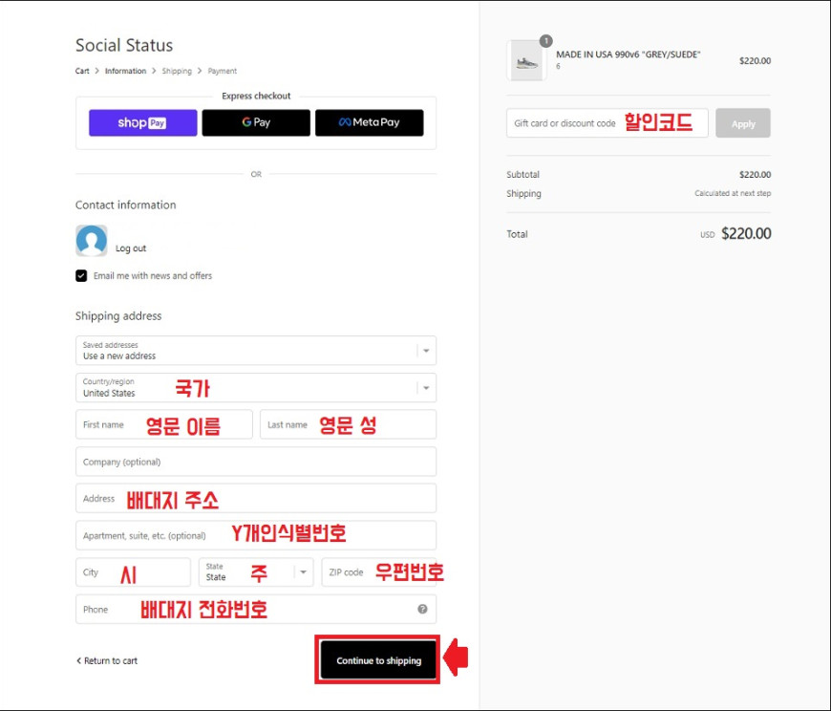Apply the discount code
831x711 pixels.
click(x=743, y=123)
